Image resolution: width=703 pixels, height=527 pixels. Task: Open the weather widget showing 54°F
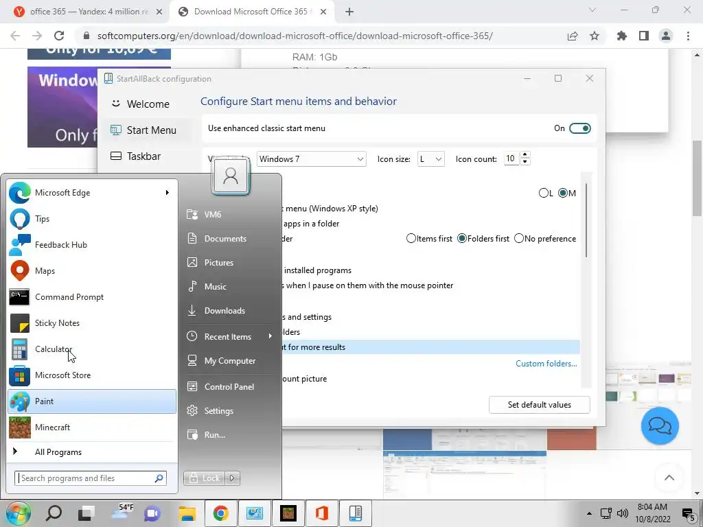tap(122, 512)
